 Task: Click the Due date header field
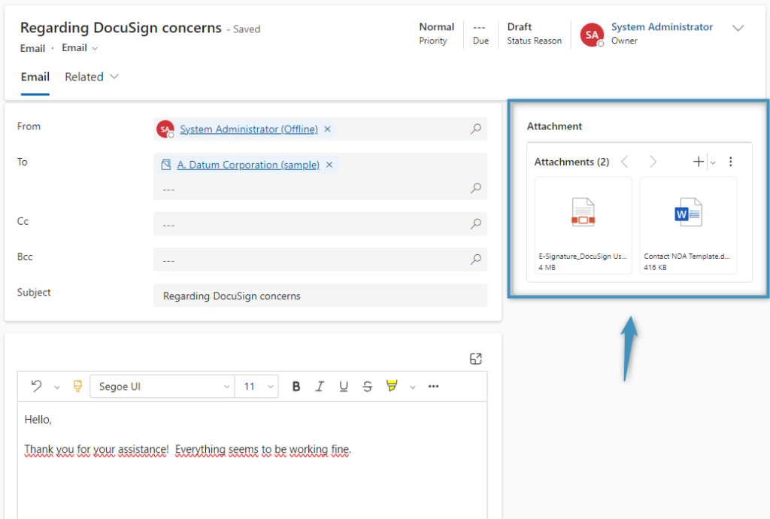pyautogui.click(x=480, y=33)
